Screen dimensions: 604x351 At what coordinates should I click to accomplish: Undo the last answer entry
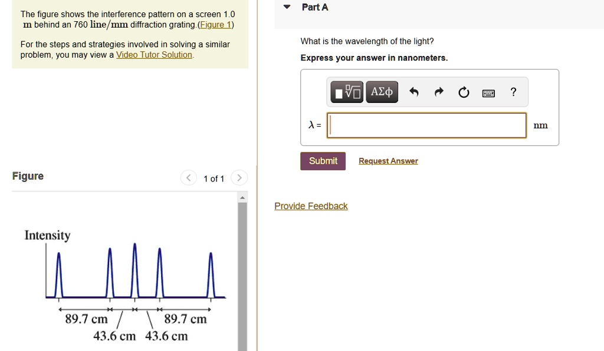pyautogui.click(x=414, y=92)
